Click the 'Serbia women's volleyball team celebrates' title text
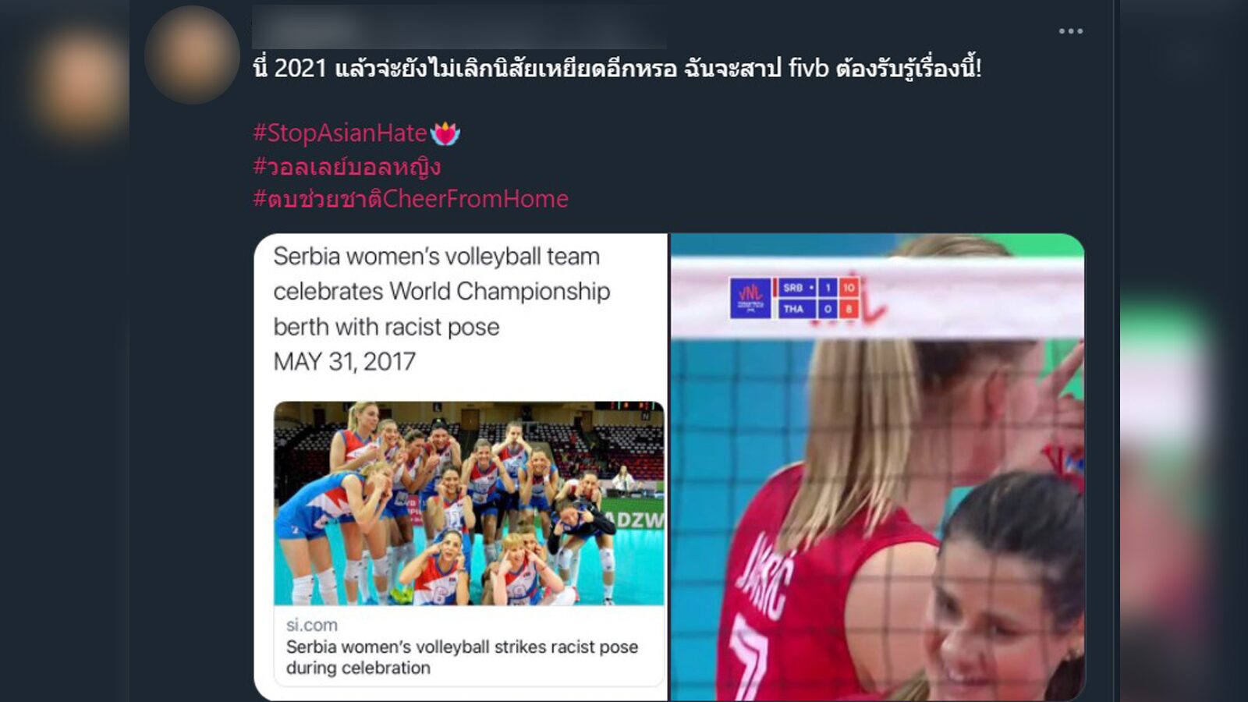1248x702 pixels. [441, 291]
